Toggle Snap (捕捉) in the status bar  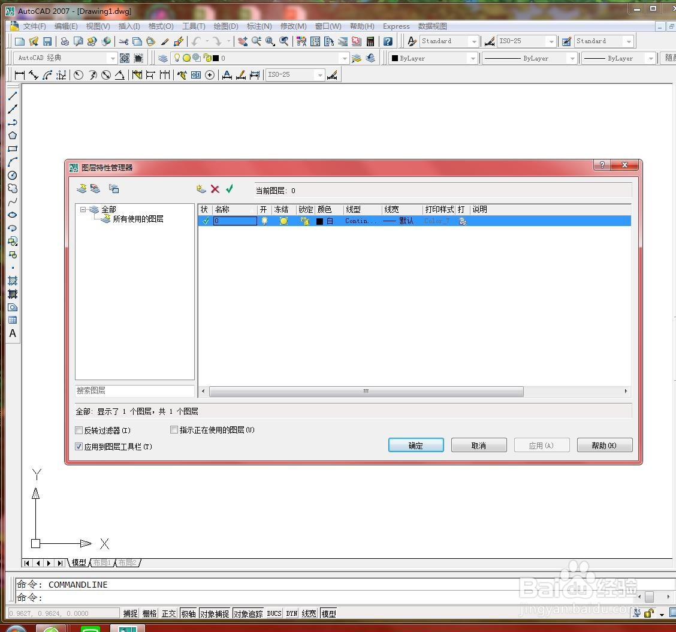pyautogui.click(x=130, y=613)
